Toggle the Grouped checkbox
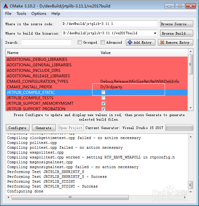Image resolution: width=199 pixels, height=206 pixels. pyautogui.click(x=80, y=42)
